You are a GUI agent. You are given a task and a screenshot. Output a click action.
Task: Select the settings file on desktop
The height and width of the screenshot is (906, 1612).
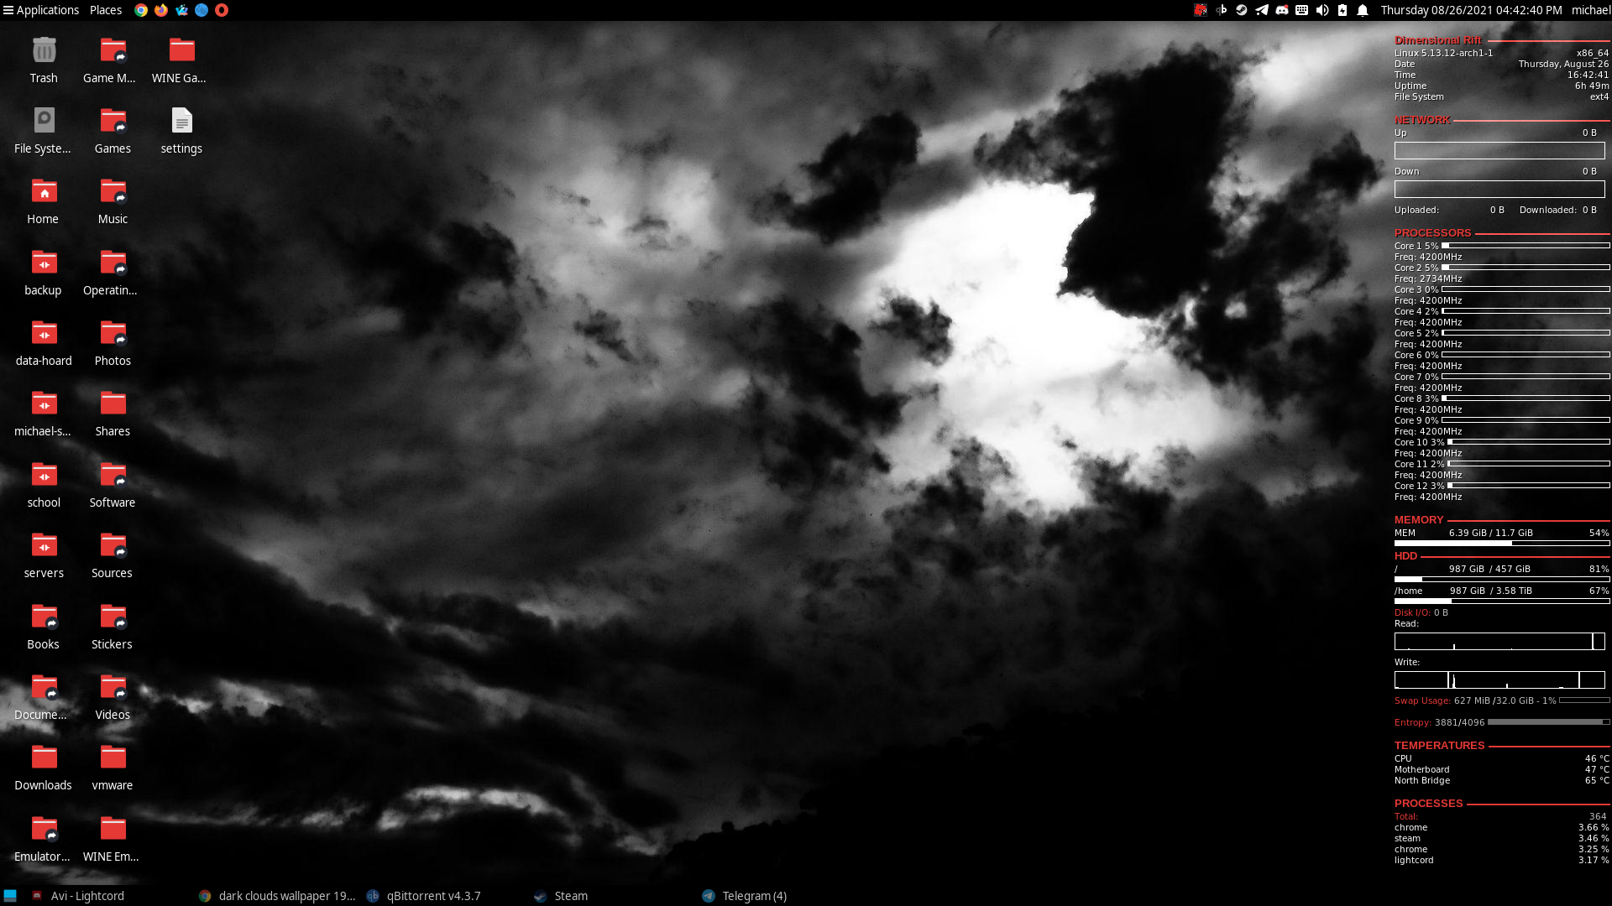tap(181, 130)
